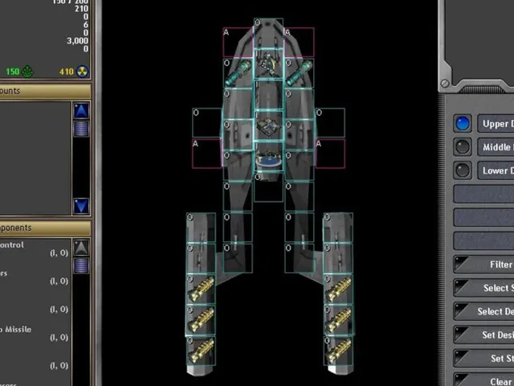This screenshot has width=514, height=386.
Task: Click the green organics resource icon beside 150
Action: (x=27, y=72)
